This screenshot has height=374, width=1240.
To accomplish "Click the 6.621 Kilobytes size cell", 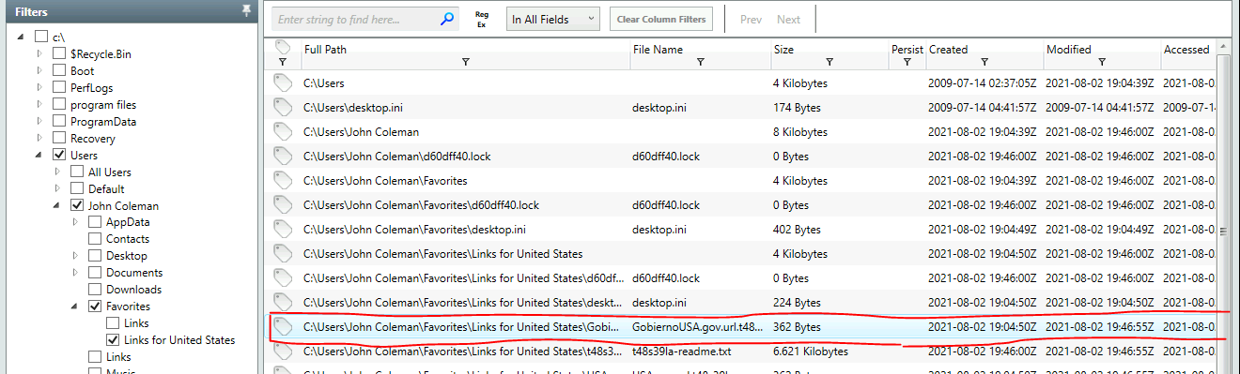I will (811, 352).
